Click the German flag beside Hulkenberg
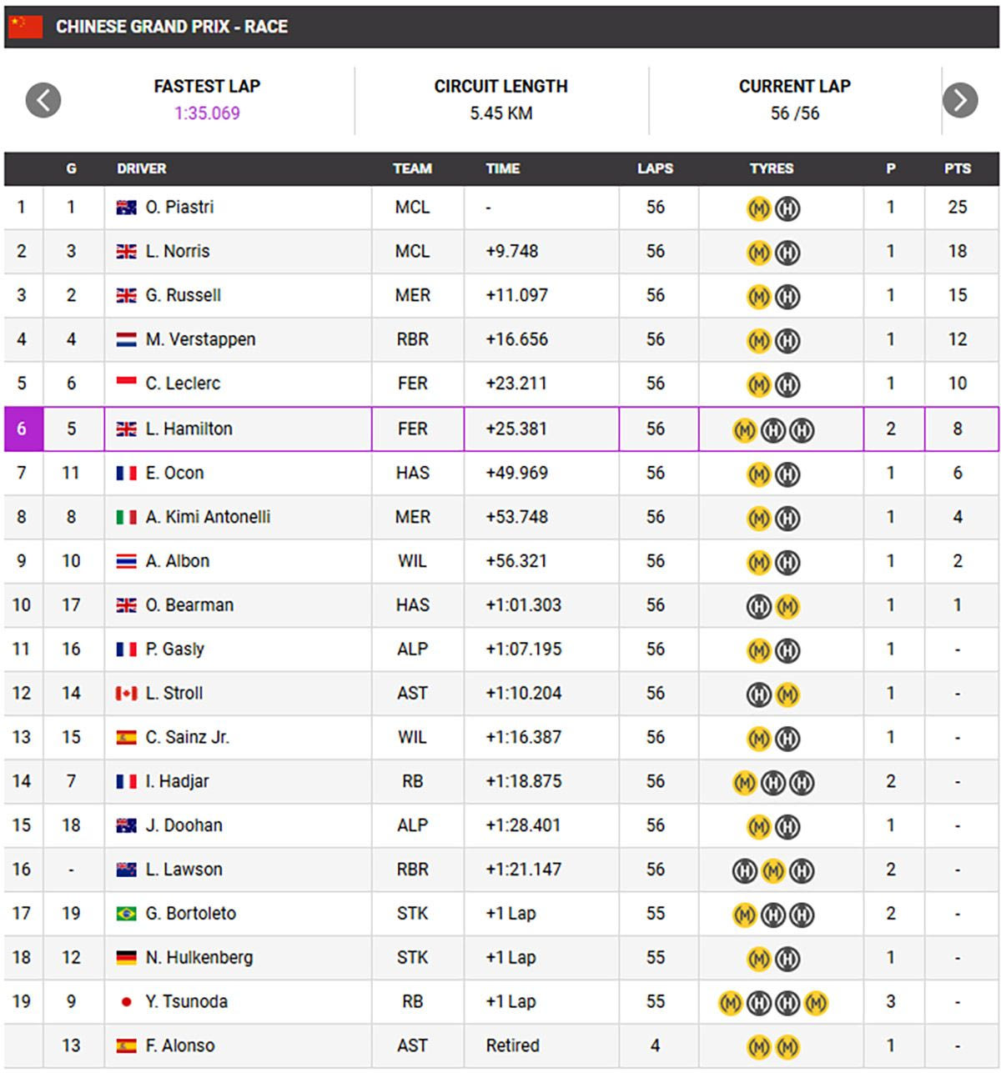Screen dimensions: 1001x1073 [x=126, y=958]
